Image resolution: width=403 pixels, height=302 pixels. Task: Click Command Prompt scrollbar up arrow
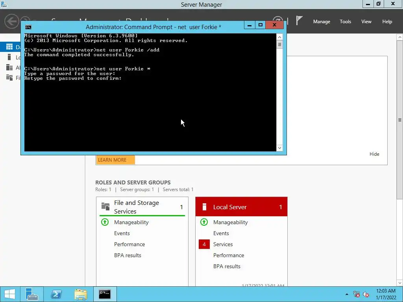[x=280, y=37]
